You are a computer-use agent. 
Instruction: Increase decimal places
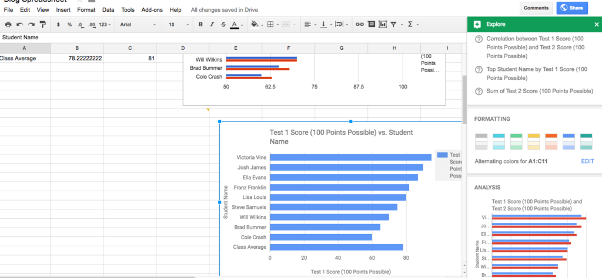tap(92, 25)
